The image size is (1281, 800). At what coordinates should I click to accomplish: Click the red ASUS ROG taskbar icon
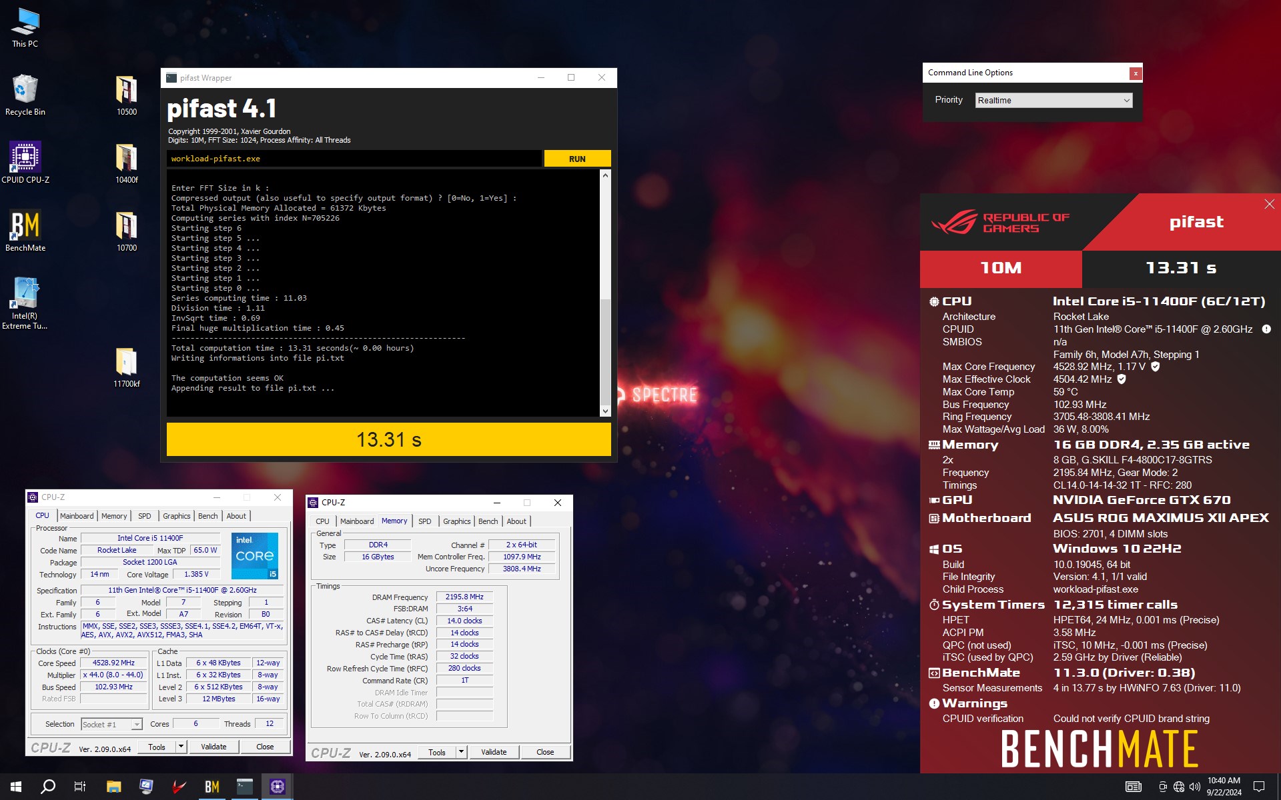pyautogui.click(x=179, y=787)
